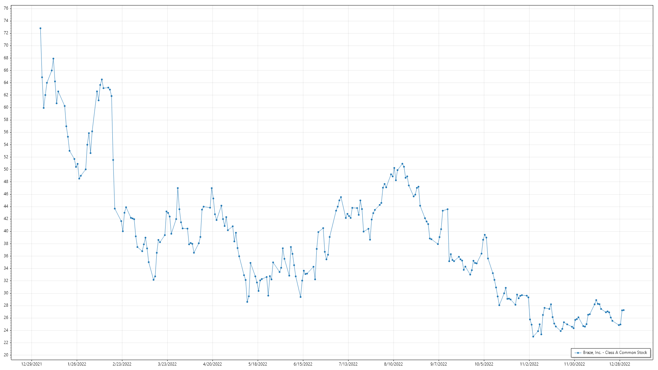Click the 36 label on the y-axis
Screen dimensions: 658x370
point(6,256)
